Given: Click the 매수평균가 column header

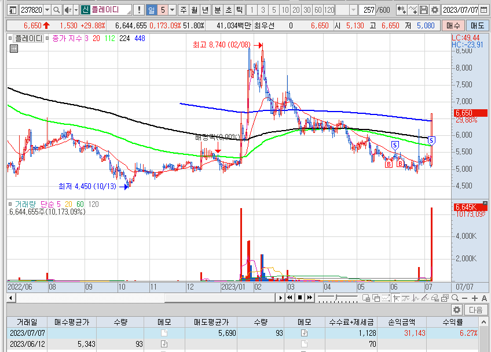Looking at the screenshot, I should coord(72,322).
